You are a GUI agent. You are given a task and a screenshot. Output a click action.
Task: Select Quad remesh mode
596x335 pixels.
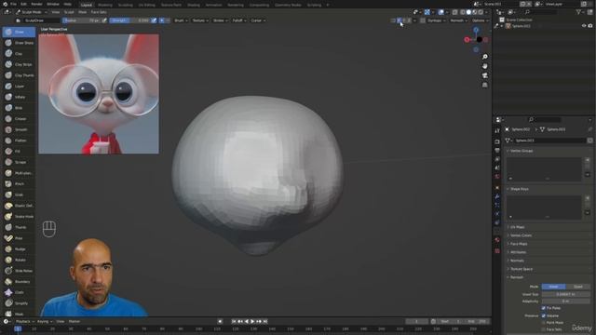click(x=577, y=287)
